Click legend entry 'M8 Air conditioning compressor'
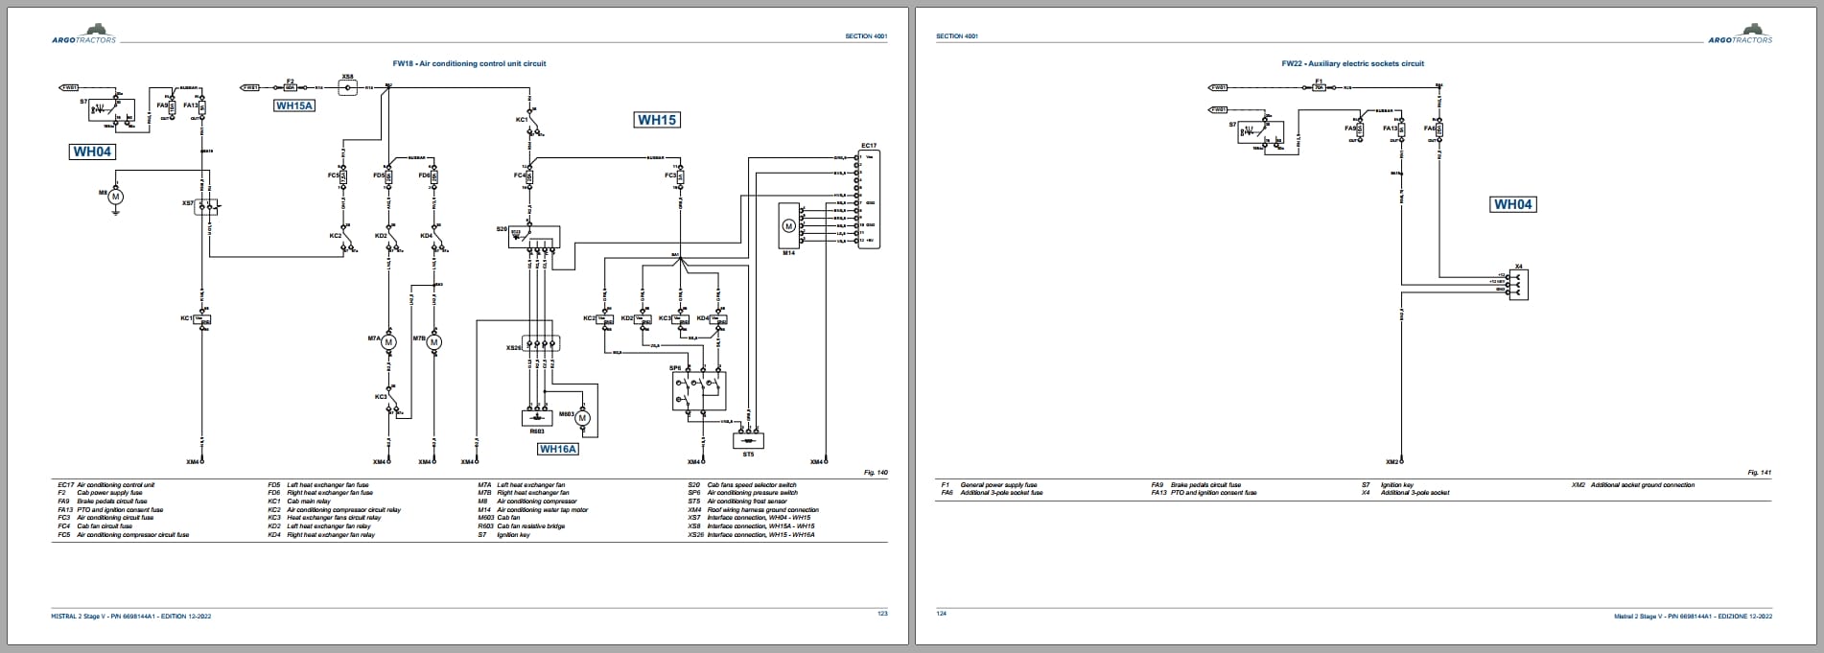 click(526, 501)
